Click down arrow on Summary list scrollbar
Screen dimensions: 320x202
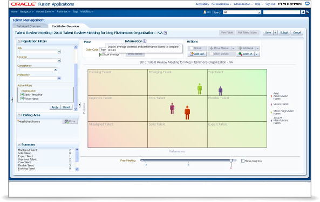[x=77, y=169]
